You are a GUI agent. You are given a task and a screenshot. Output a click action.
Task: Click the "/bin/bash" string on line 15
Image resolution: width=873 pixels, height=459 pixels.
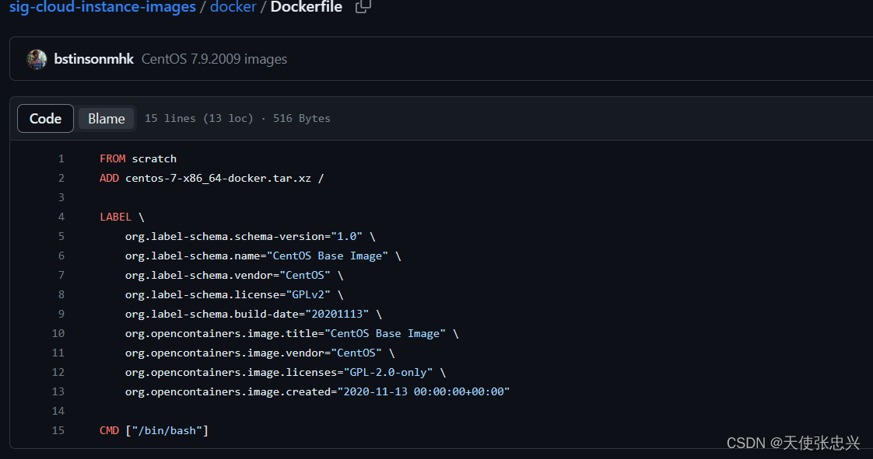(167, 431)
